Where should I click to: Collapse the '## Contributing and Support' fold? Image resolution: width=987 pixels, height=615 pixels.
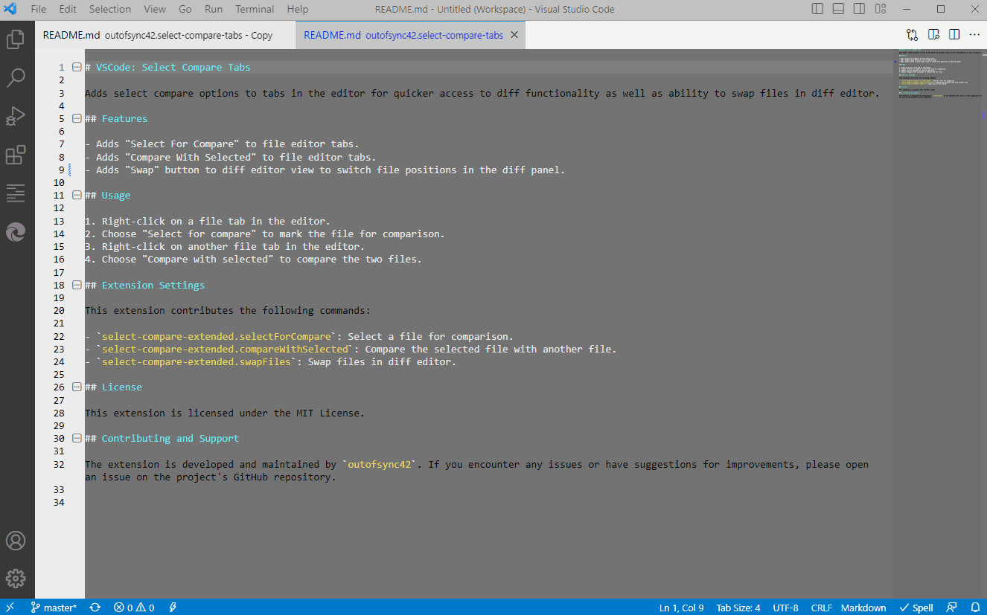77,438
